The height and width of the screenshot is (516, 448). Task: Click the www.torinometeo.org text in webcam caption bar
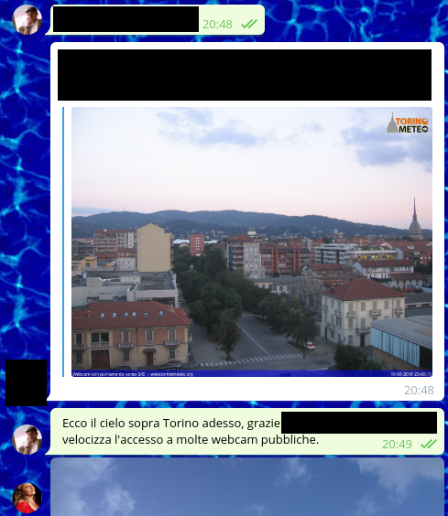click(172, 374)
